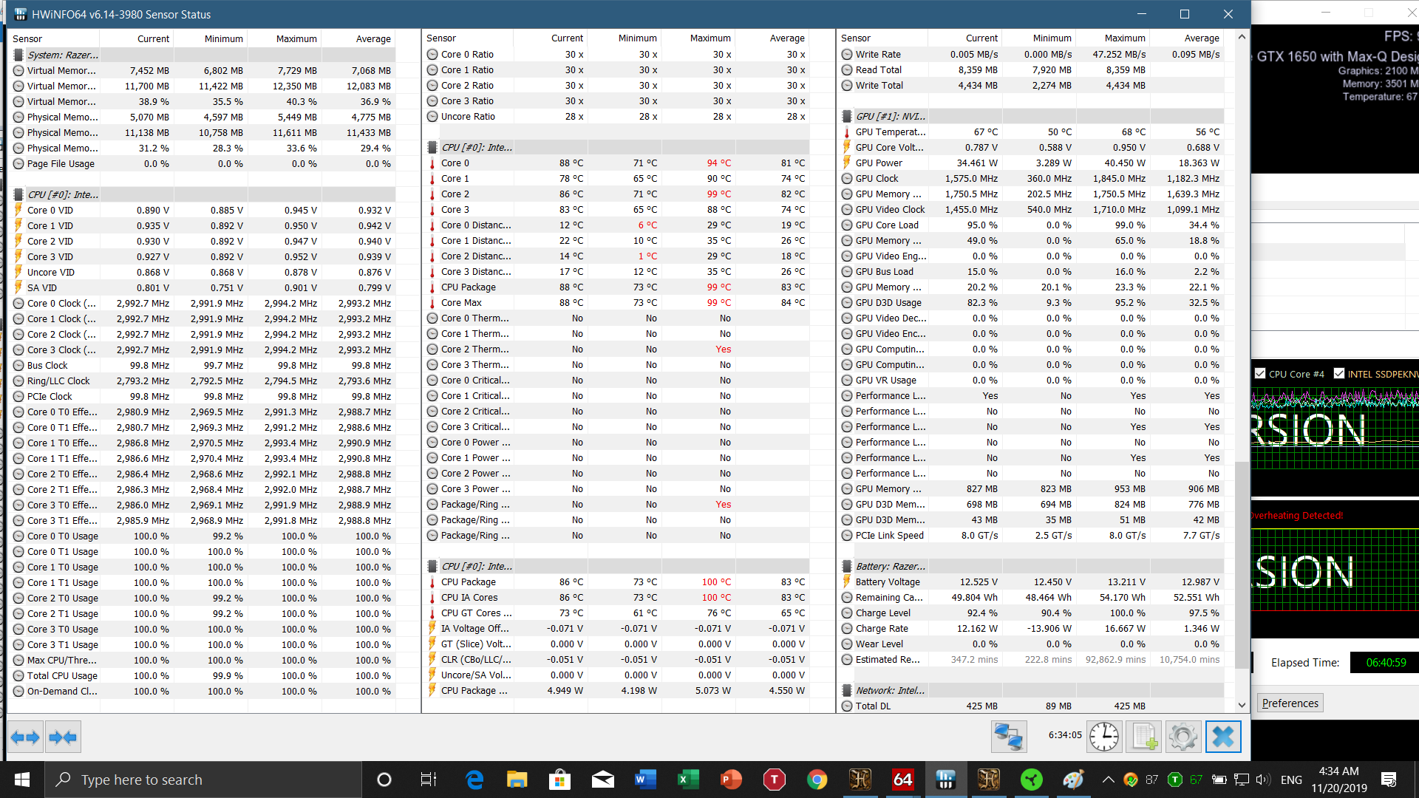Switch to AIDA64 red 64 taskbar icon
1419x798 pixels.
pos(902,780)
